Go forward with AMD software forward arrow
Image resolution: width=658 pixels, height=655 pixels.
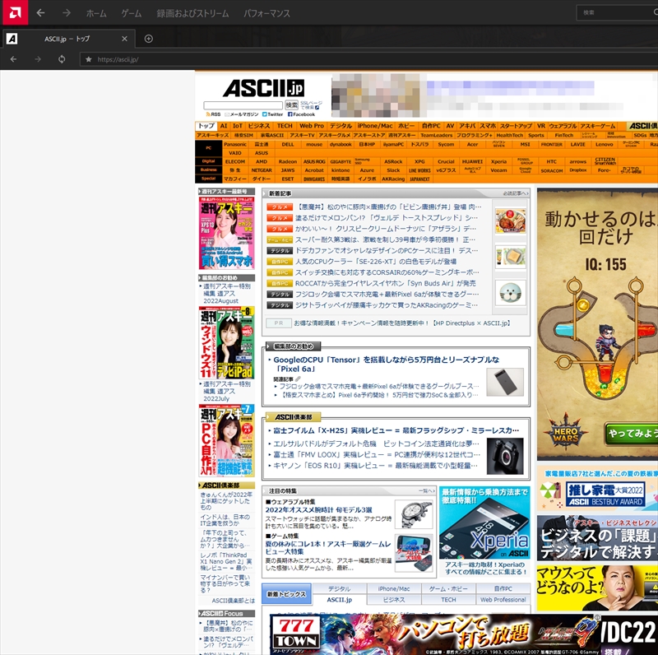coord(67,13)
